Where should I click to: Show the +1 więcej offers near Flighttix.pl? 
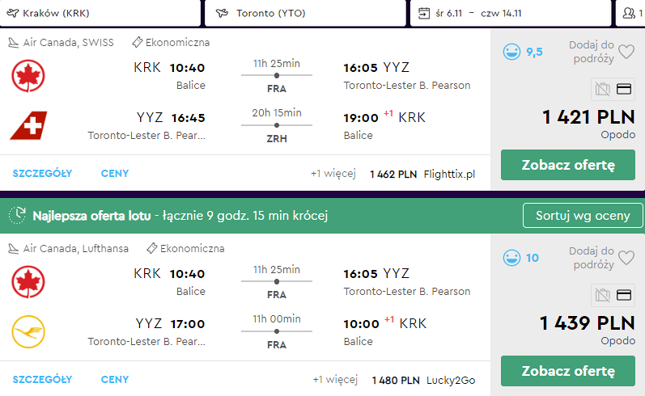pos(333,174)
